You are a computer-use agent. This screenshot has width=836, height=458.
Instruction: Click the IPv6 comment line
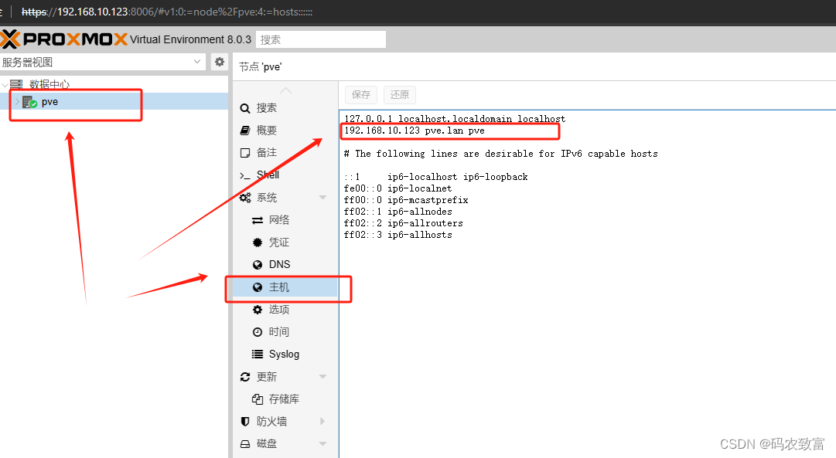point(500,154)
